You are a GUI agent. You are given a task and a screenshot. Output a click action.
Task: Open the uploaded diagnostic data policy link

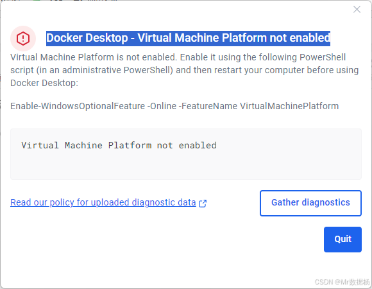(103, 202)
